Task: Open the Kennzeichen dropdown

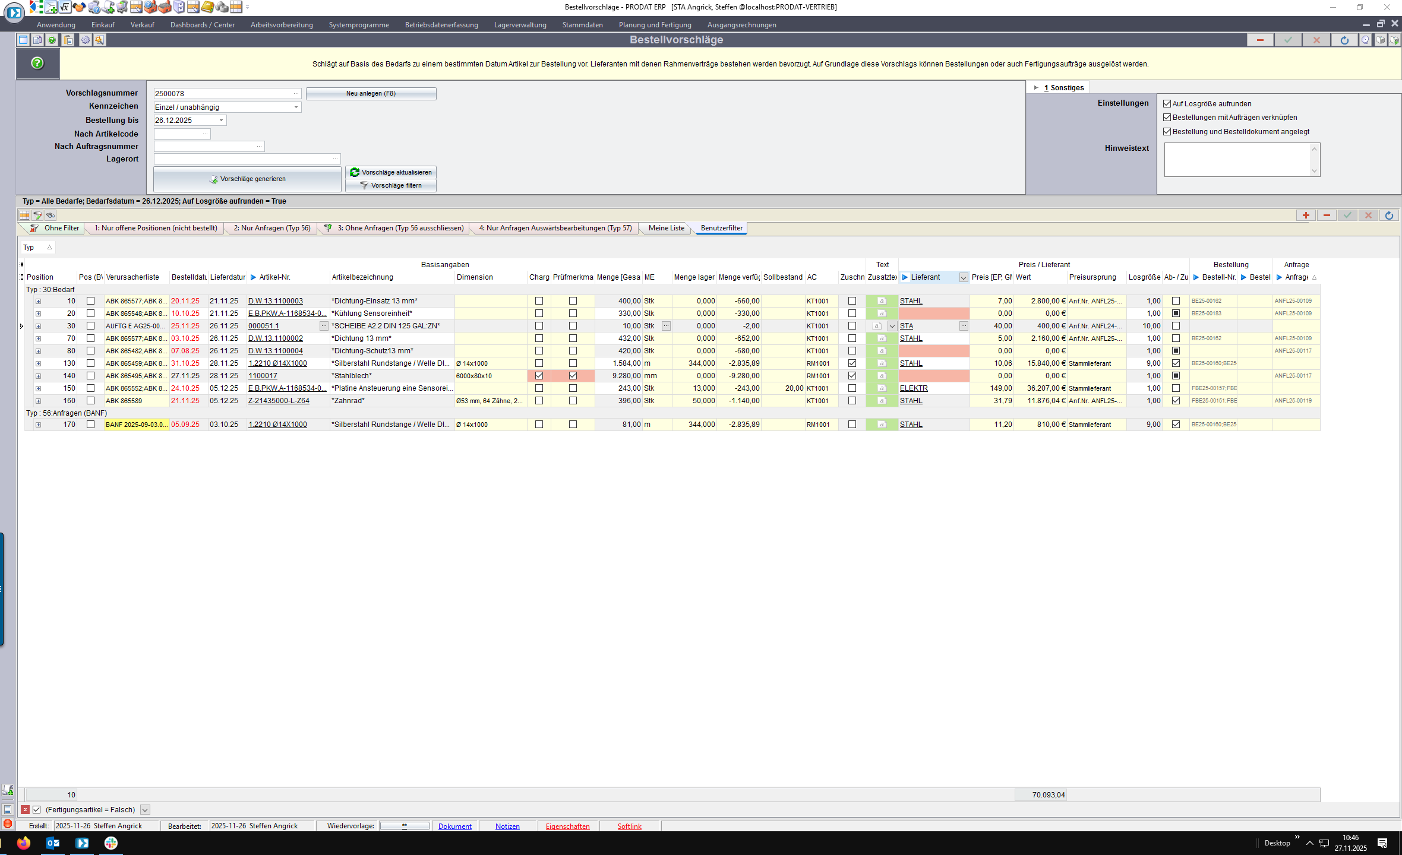Action: (x=296, y=107)
